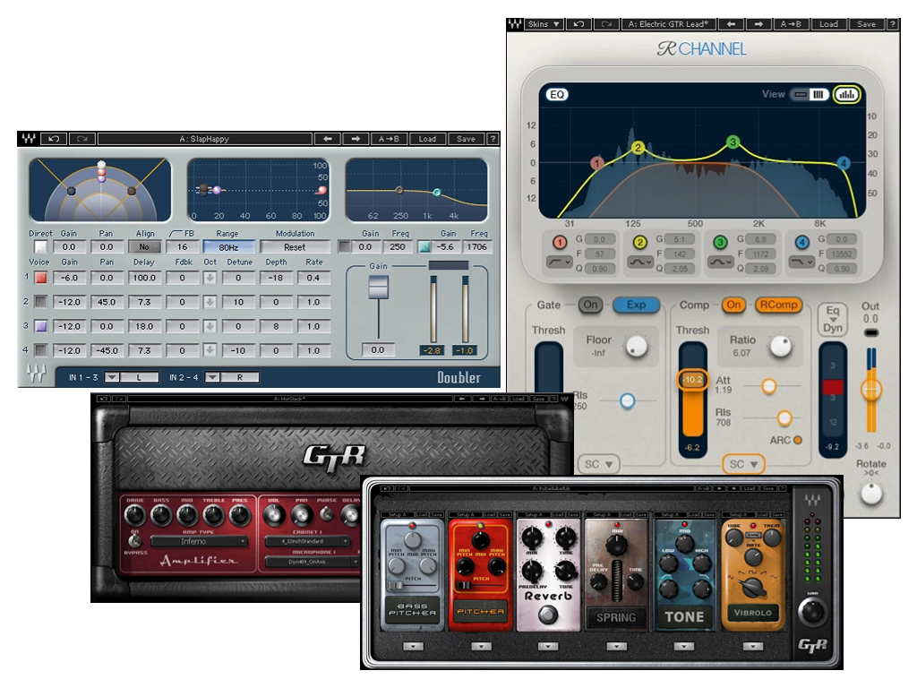Screen dimensions: 917x688
Task: Open the Inferno amp type dropdown
Action: coord(199,542)
